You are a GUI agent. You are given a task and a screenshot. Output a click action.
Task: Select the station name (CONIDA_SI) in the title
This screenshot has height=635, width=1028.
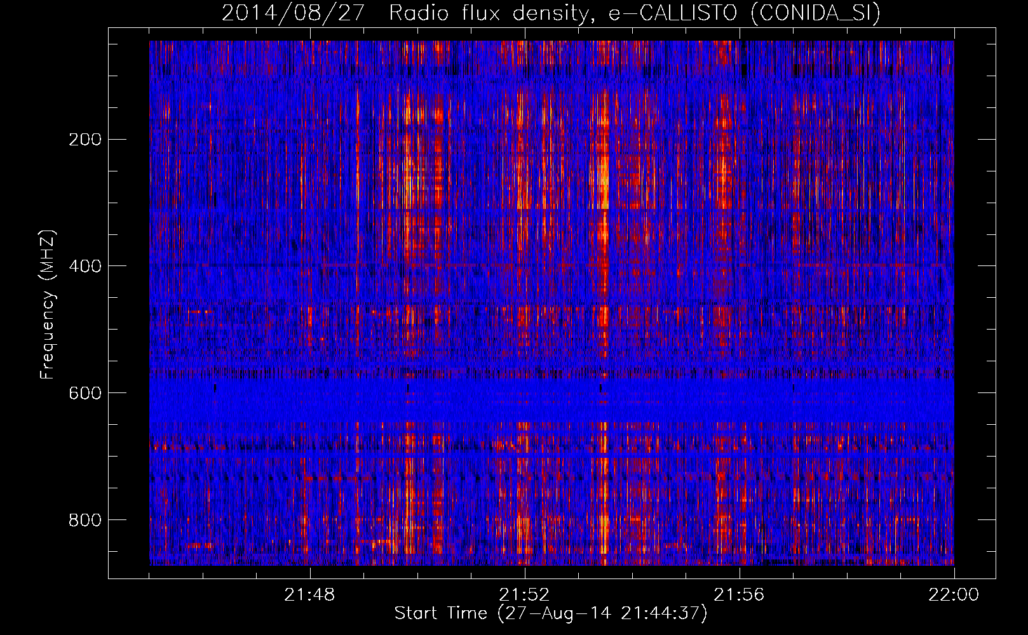pos(815,13)
